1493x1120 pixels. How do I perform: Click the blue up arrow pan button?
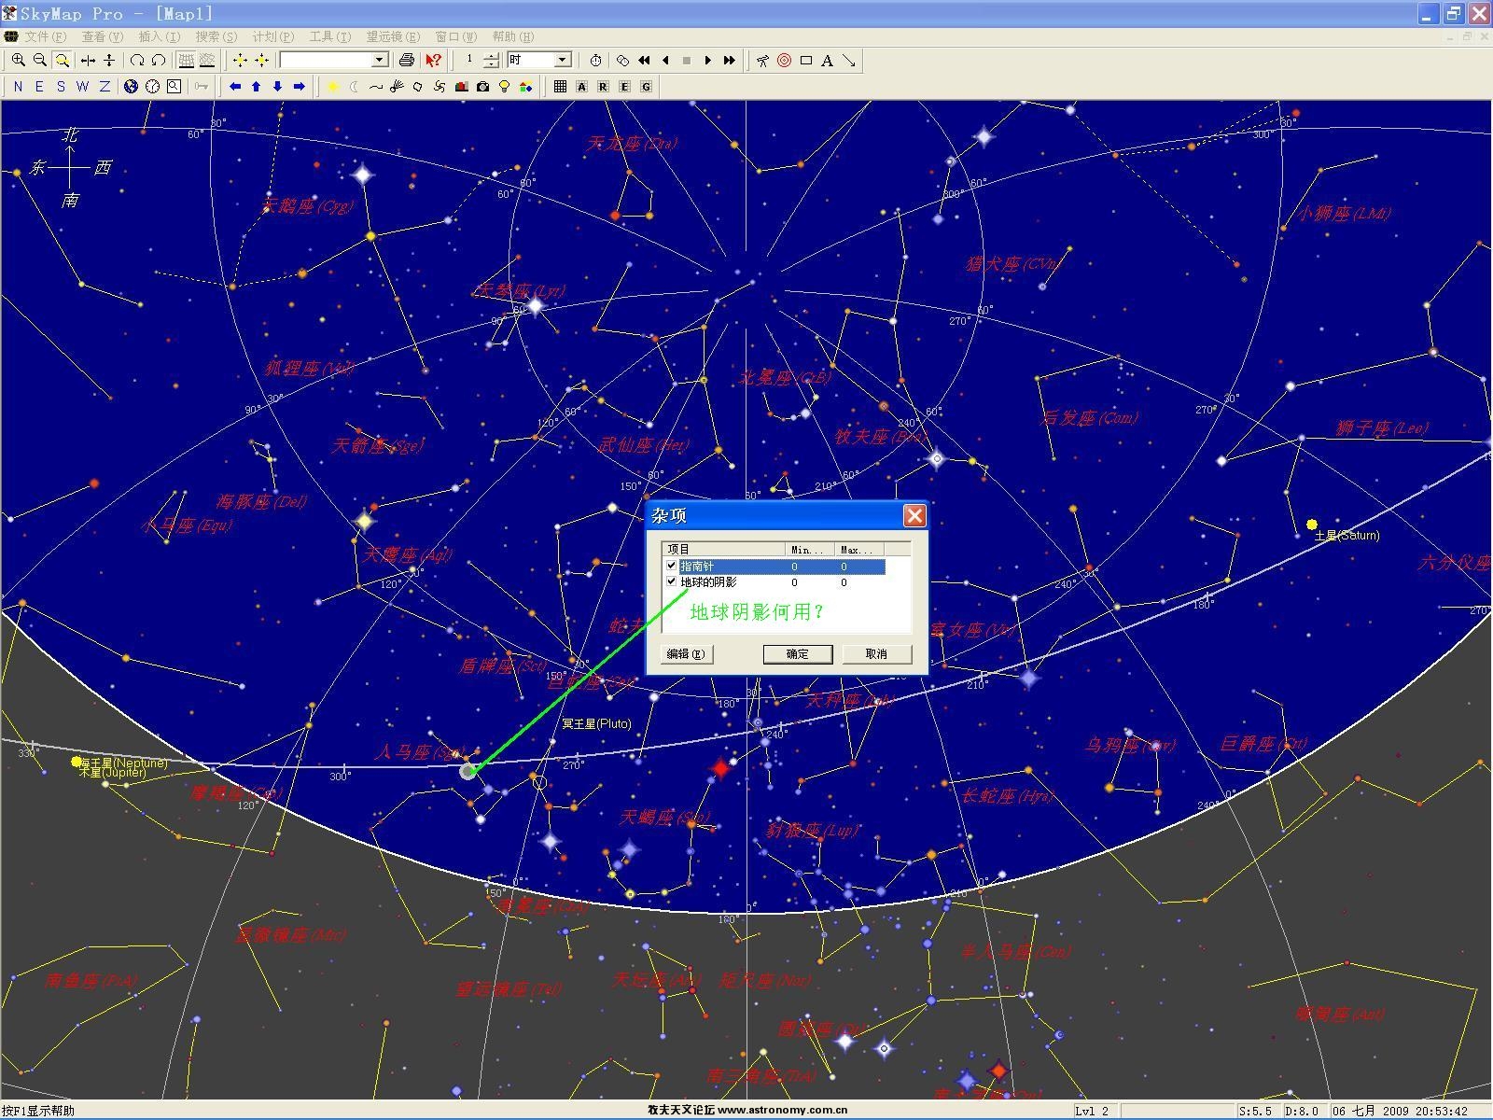[x=257, y=86]
